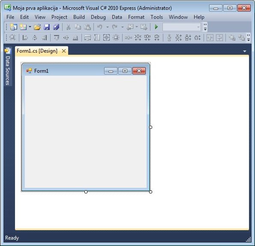Expand the Add New Item dropdown arrow
The width and height of the screenshot is (255, 246).
pyautogui.click(x=30, y=27)
